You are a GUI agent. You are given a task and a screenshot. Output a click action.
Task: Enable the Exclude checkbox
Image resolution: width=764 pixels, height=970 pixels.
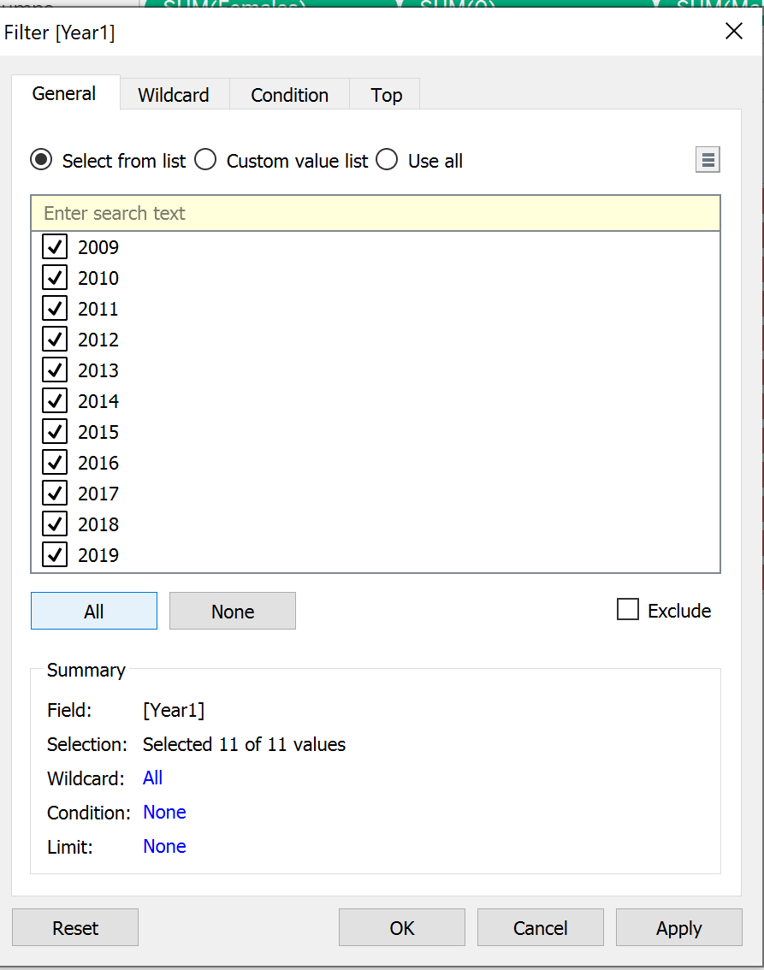(628, 610)
